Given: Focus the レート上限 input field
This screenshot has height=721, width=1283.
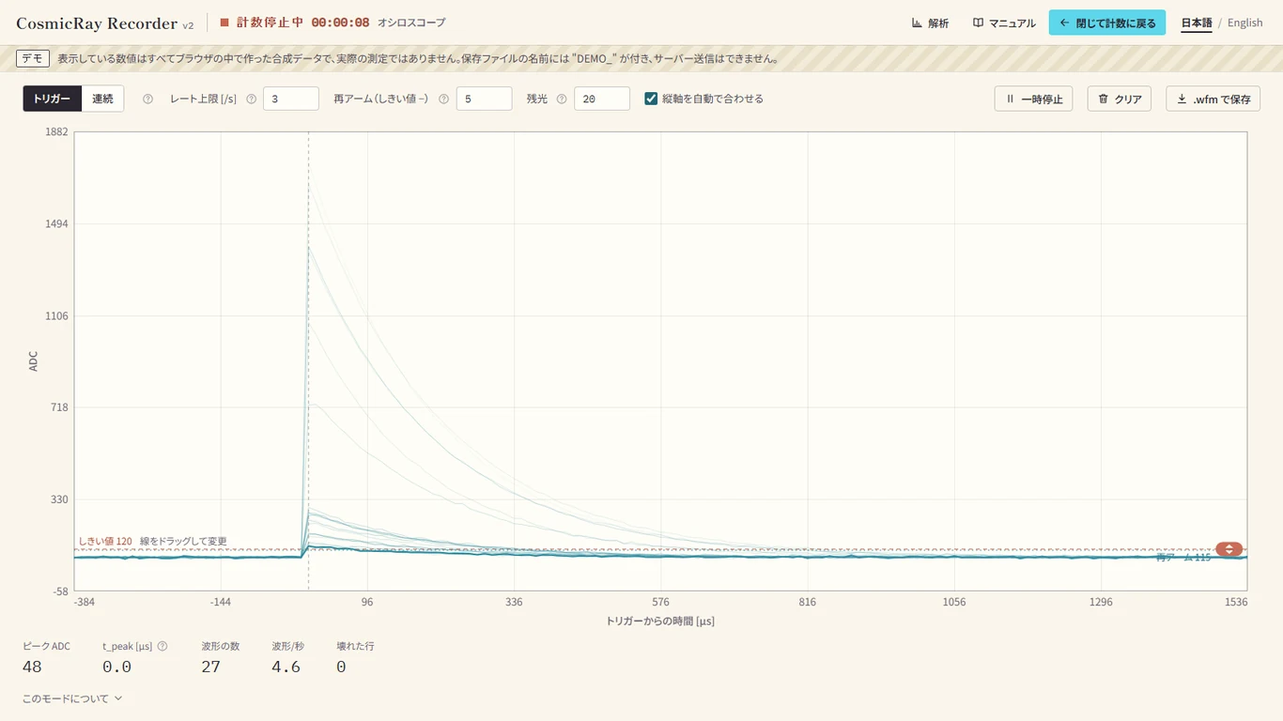Looking at the screenshot, I should click(291, 99).
